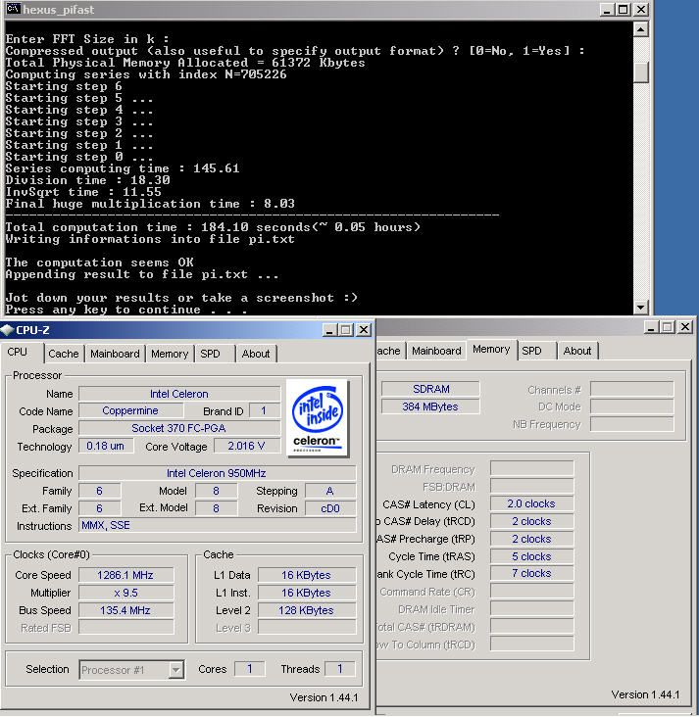Screen dimensions: 699x717
Task: Select Mainboard tab in right CPU-Z window
Action: [436, 352]
